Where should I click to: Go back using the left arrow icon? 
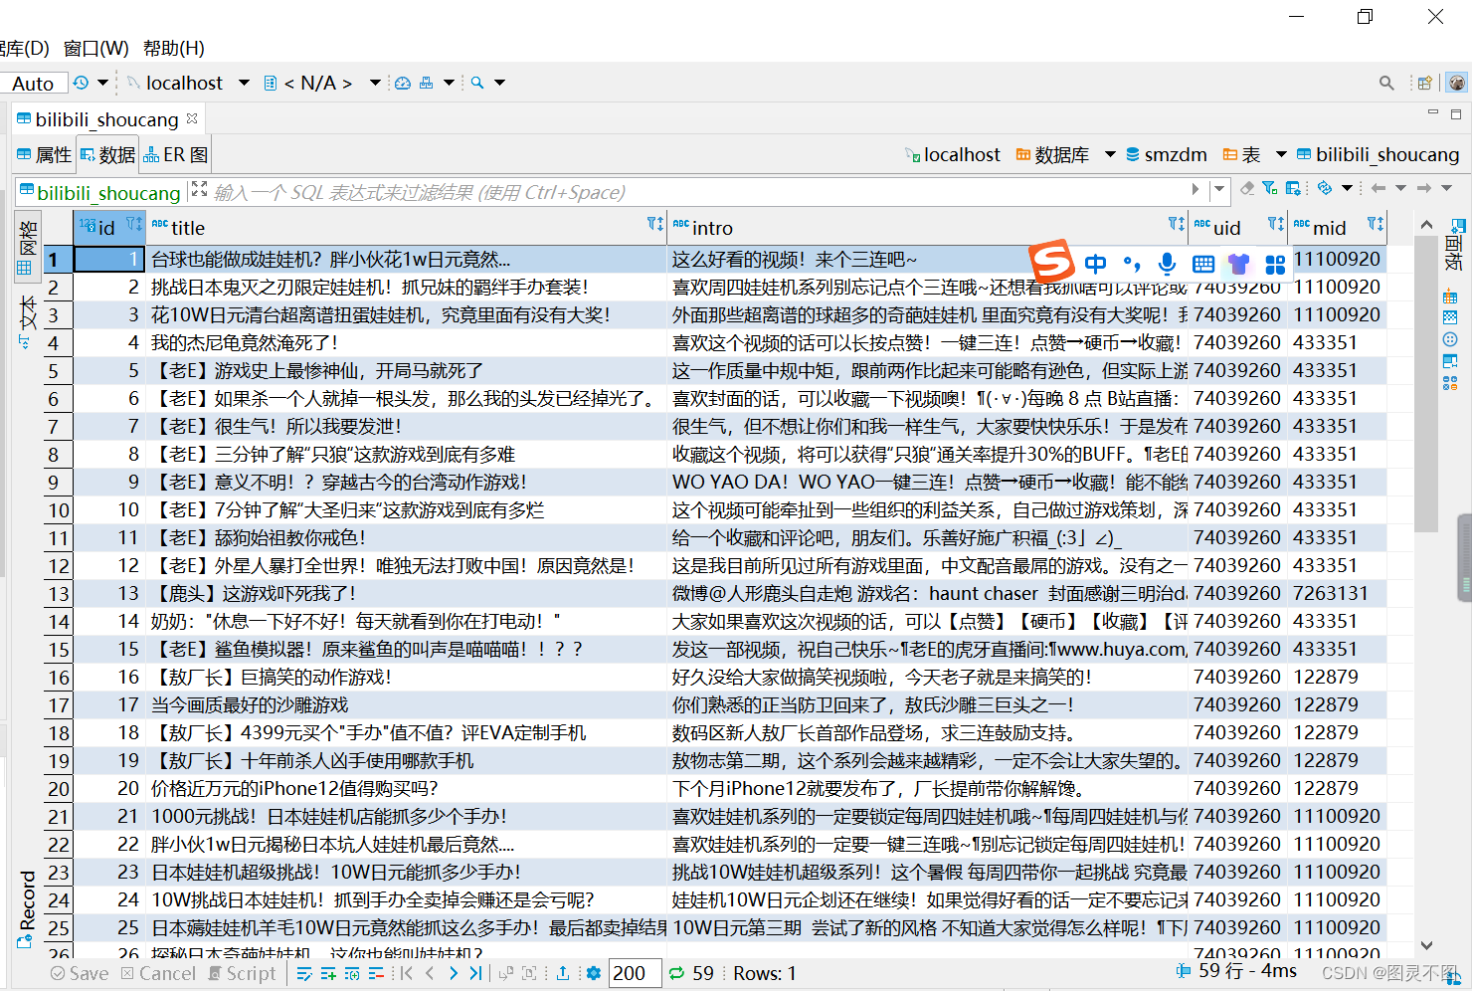1379,188
